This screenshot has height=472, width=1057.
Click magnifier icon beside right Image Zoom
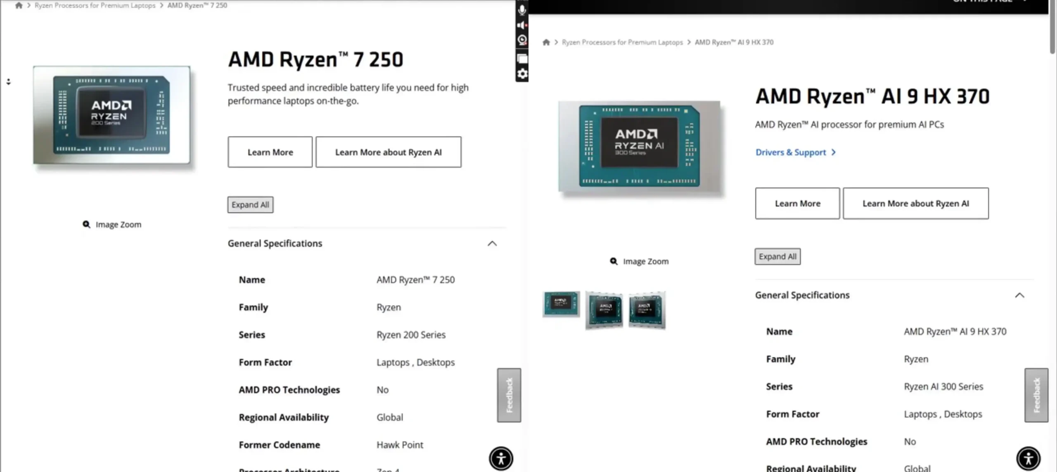tap(614, 261)
